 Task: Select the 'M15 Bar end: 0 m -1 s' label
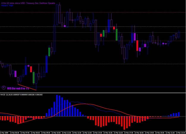tap(18, 88)
